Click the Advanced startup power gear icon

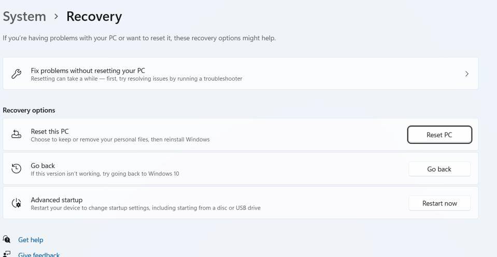click(x=16, y=203)
